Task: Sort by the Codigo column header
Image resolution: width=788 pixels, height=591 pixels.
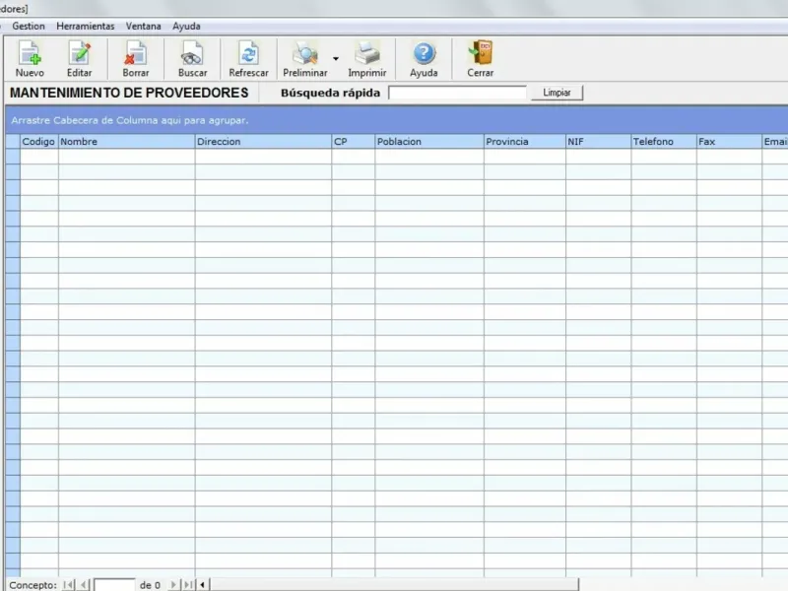Action: (x=39, y=141)
